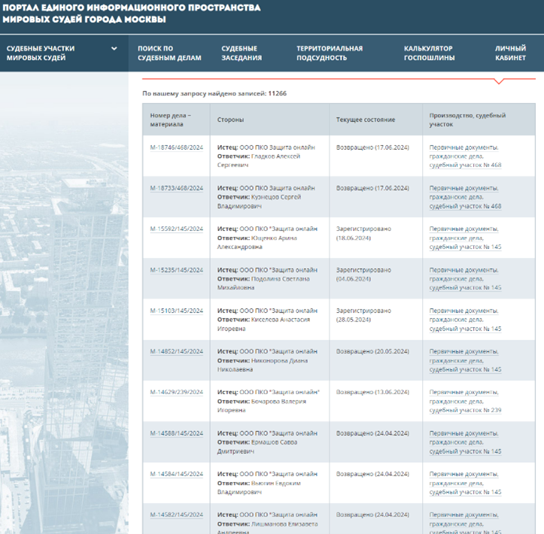This screenshot has height=534, width=544.
Task: Open case link М-14629/239/2024
Action: [177, 393]
